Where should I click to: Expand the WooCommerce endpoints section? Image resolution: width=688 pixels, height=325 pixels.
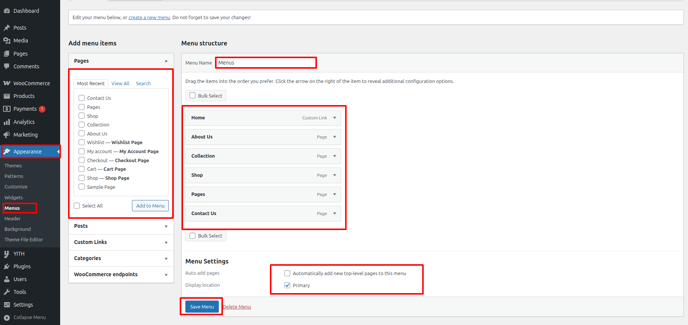point(166,275)
